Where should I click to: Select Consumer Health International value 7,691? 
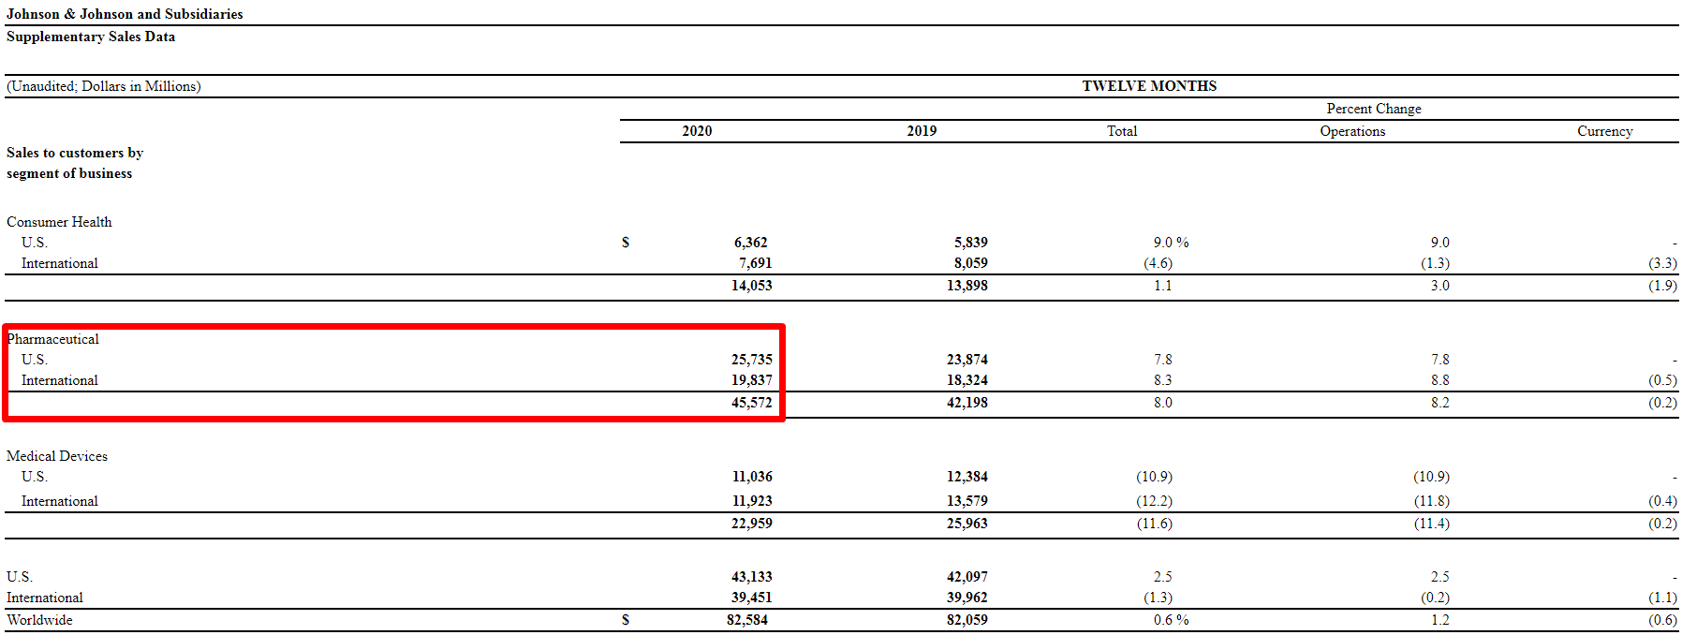coord(756,263)
